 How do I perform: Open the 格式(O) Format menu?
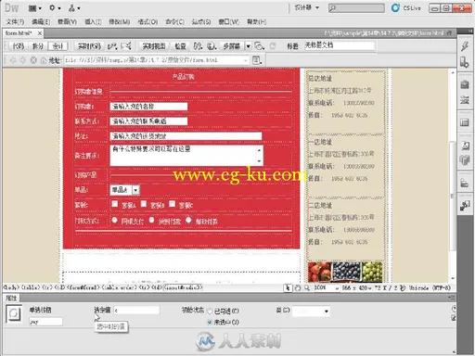coord(148,21)
